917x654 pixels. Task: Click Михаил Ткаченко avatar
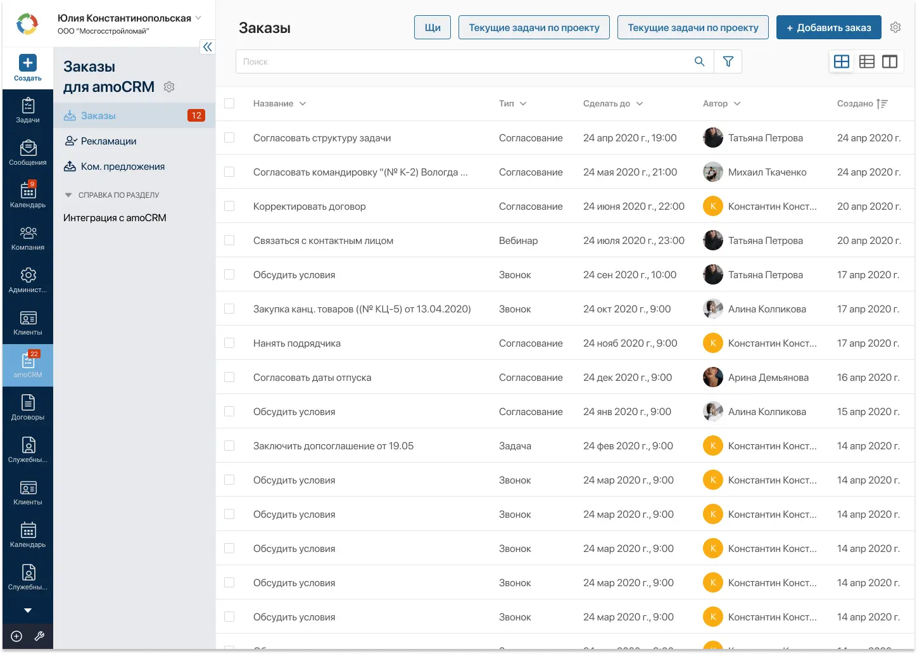pyautogui.click(x=713, y=172)
